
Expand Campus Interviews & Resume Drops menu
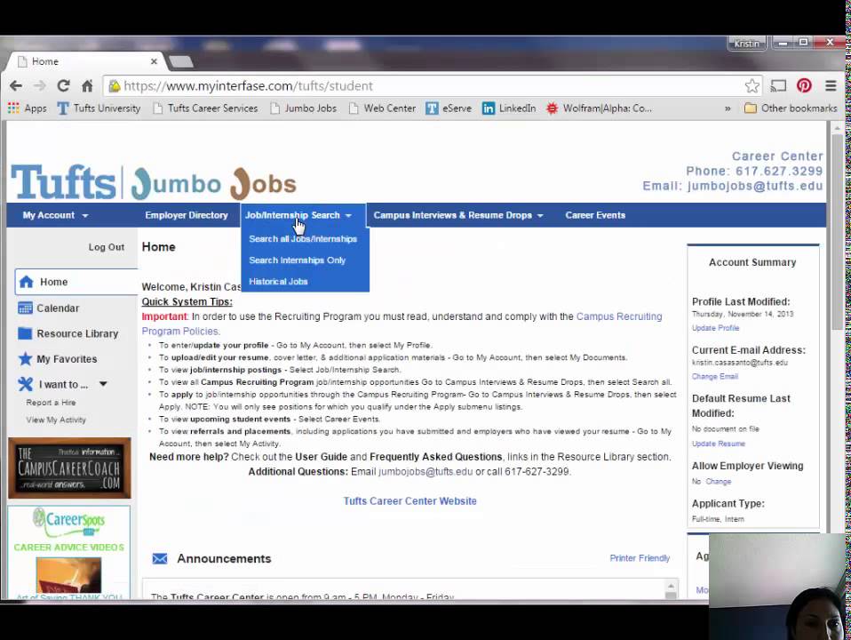(x=458, y=215)
